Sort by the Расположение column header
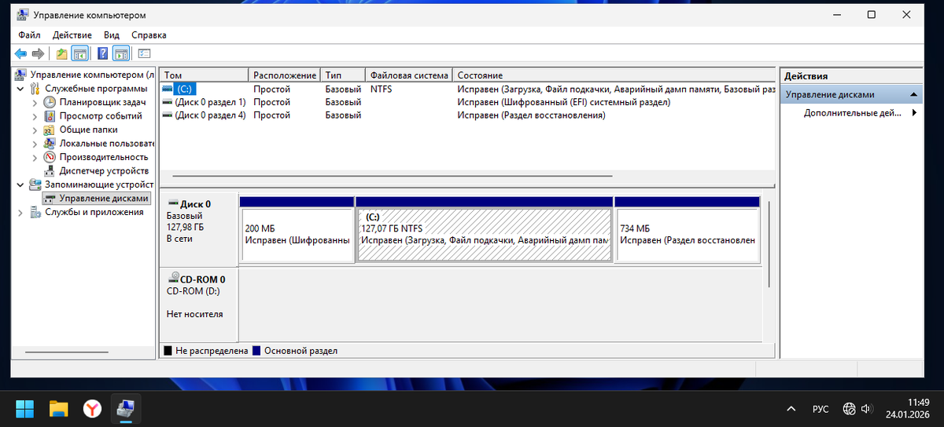This screenshot has width=944, height=427. point(285,75)
